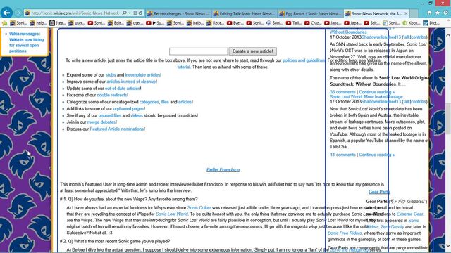Open the Xbox bookmark in favorites bar
The image size is (451, 253).
point(411,23)
